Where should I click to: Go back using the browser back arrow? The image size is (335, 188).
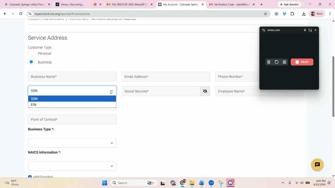tap(5, 14)
